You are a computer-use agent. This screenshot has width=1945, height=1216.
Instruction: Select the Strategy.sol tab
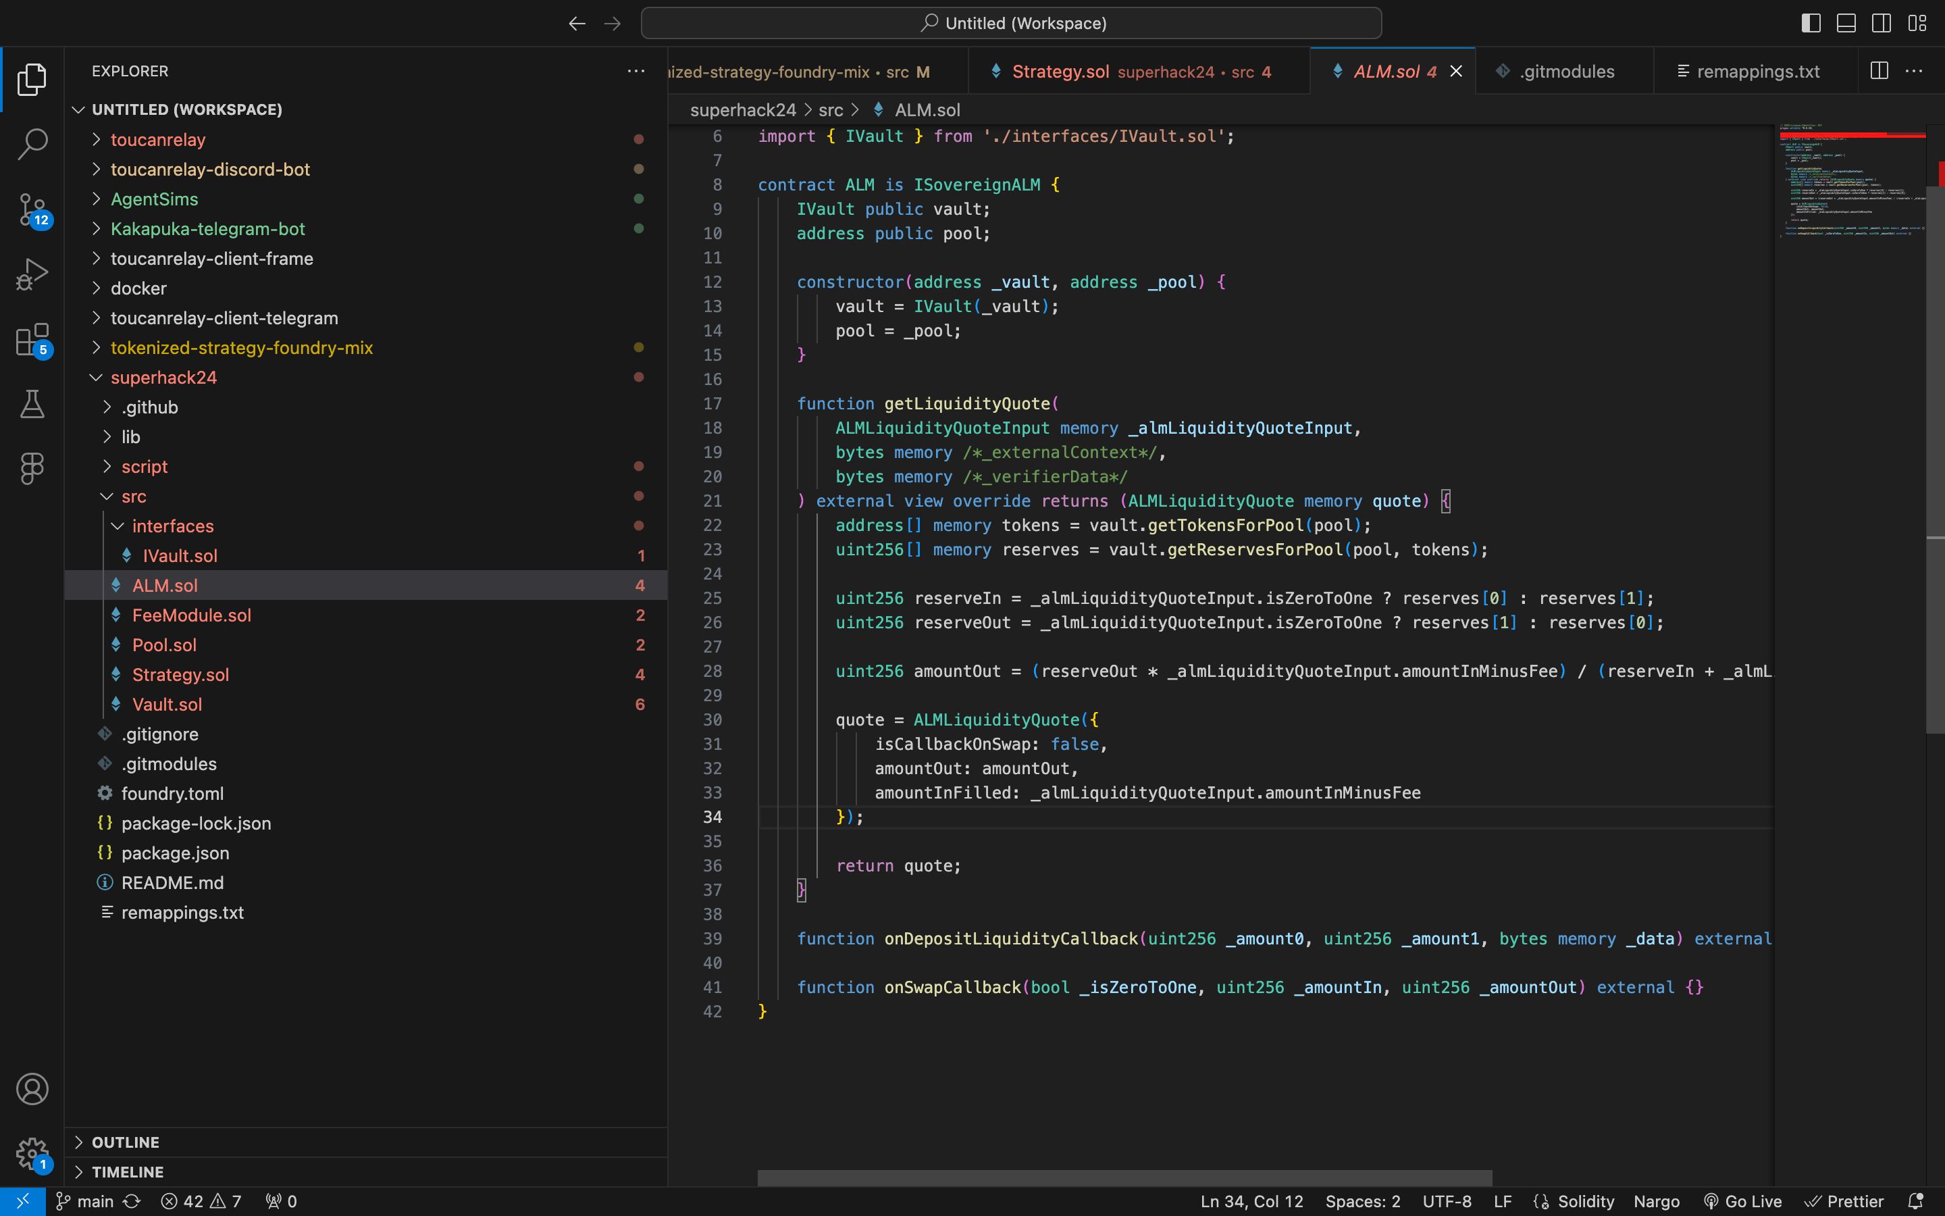[x=1059, y=72]
